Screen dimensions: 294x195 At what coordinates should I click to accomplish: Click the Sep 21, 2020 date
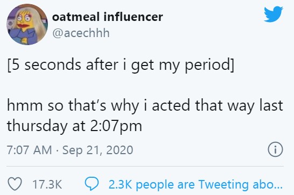coord(97,150)
